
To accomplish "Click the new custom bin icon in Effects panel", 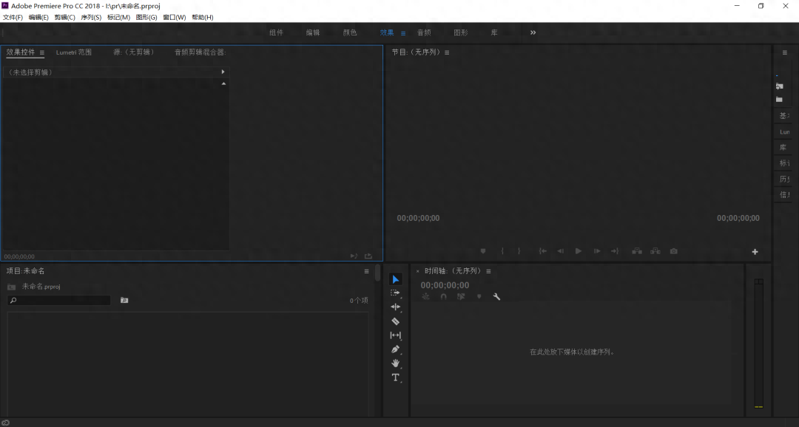I will (x=780, y=86).
